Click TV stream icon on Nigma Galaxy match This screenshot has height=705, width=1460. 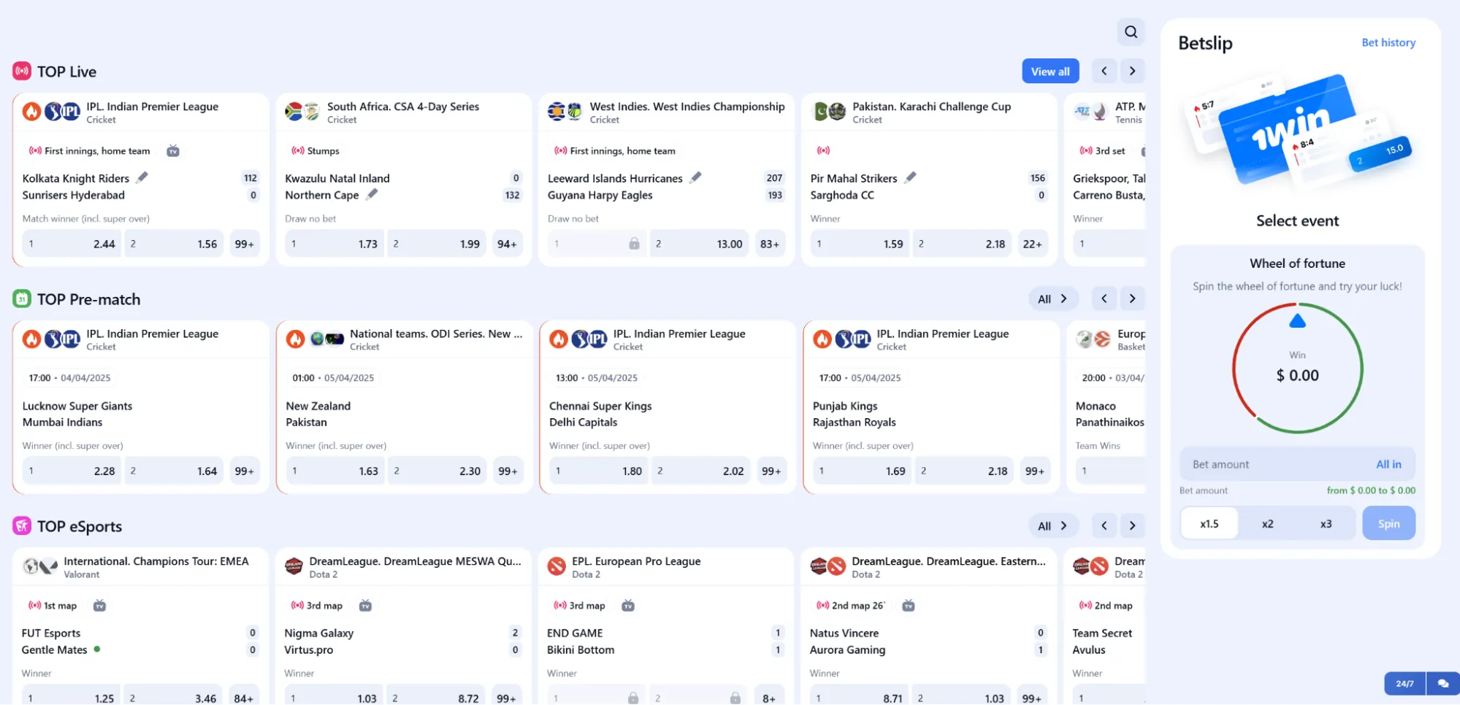366,606
